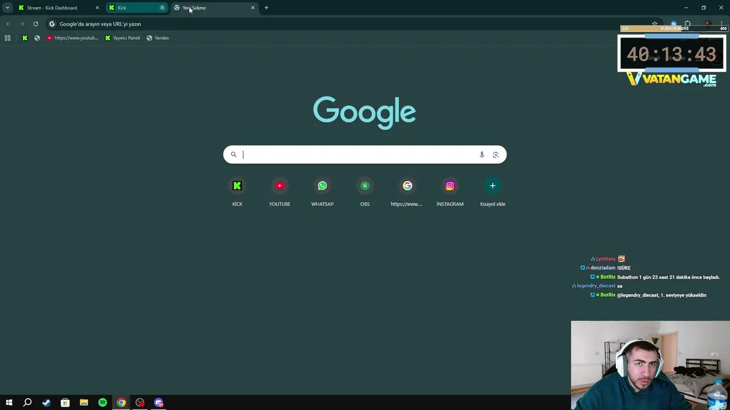The width and height of the screenshot is (730, 410).
Task: Reload the page with refresh button
Action: click(35, 24)
